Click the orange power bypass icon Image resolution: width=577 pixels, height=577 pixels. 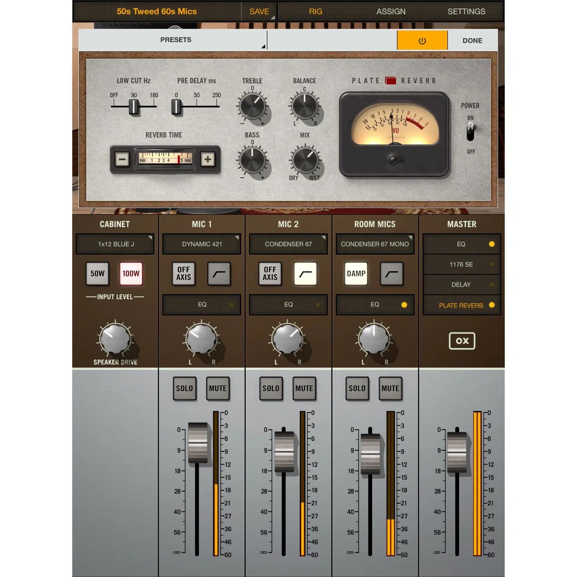[x=422, y=41]
